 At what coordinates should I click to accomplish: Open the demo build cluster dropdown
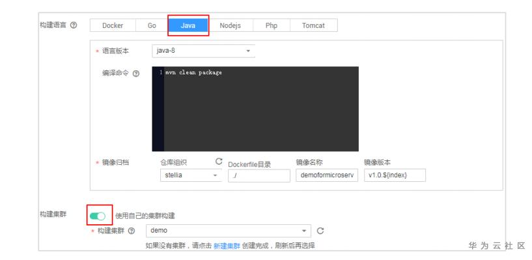[x=229, y=231]
